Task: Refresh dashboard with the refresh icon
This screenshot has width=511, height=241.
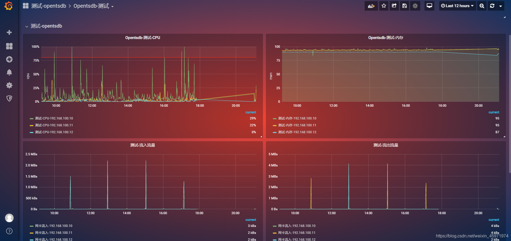Action: pyautogui.click(x=492, y=6)
